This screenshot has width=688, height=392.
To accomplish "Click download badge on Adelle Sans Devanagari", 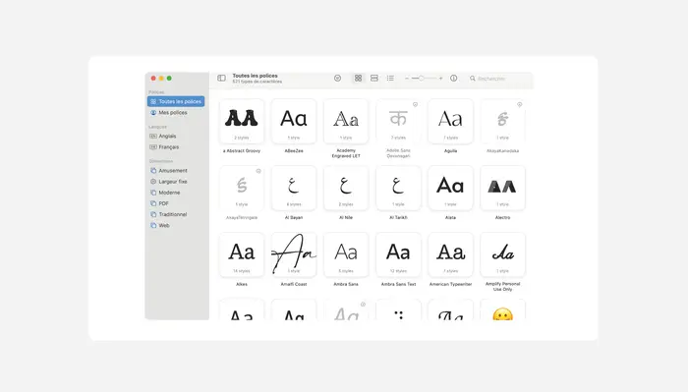I will coord(415,104).
